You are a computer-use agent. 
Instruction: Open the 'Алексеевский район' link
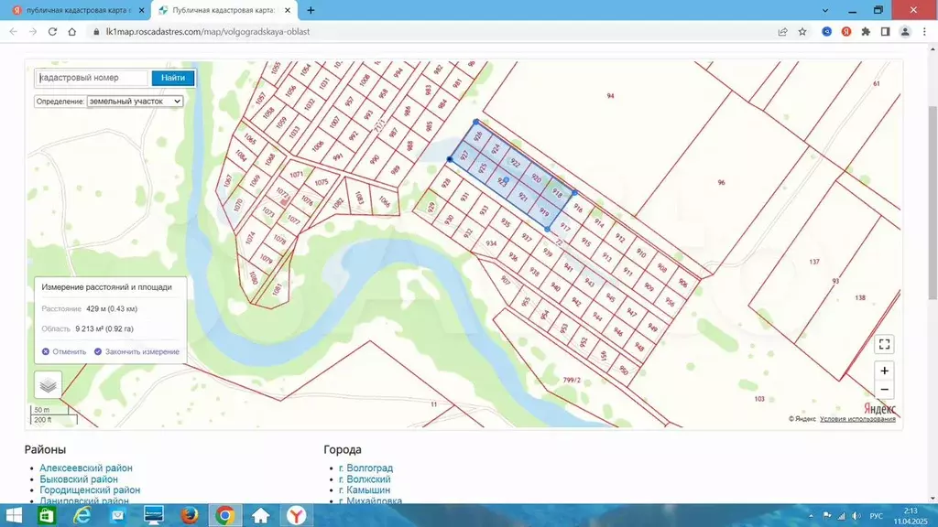click(x=86, y=468)
